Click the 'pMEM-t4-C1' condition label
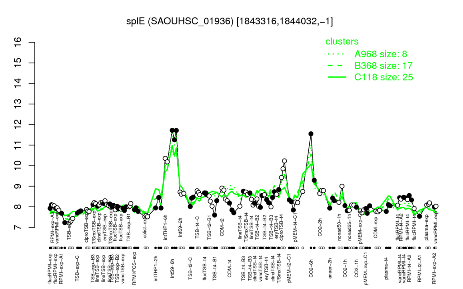 tap(295, 228)
